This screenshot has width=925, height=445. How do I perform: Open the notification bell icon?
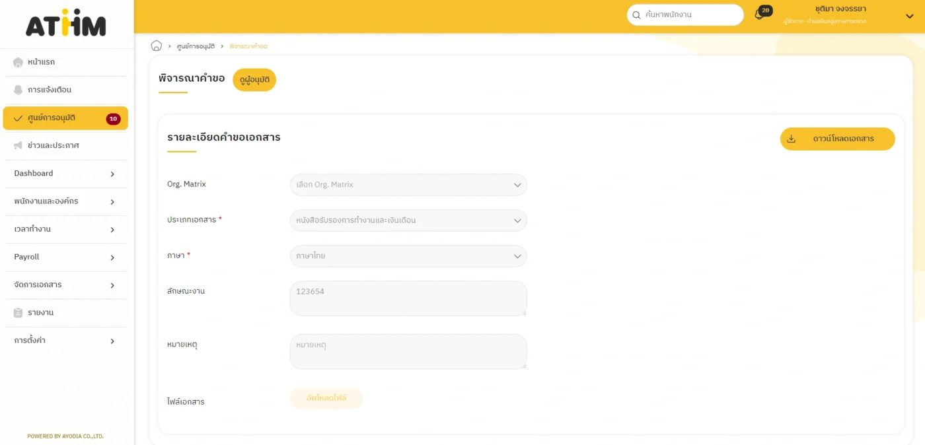[759, 15]
